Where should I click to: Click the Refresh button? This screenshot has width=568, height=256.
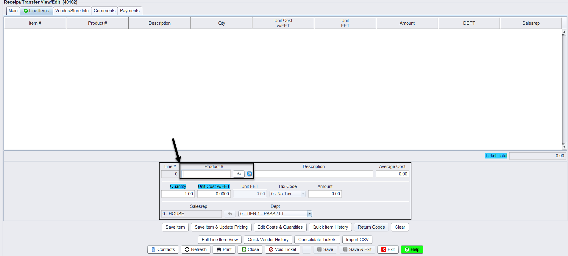pyautogui.click(x=196, y=249)
